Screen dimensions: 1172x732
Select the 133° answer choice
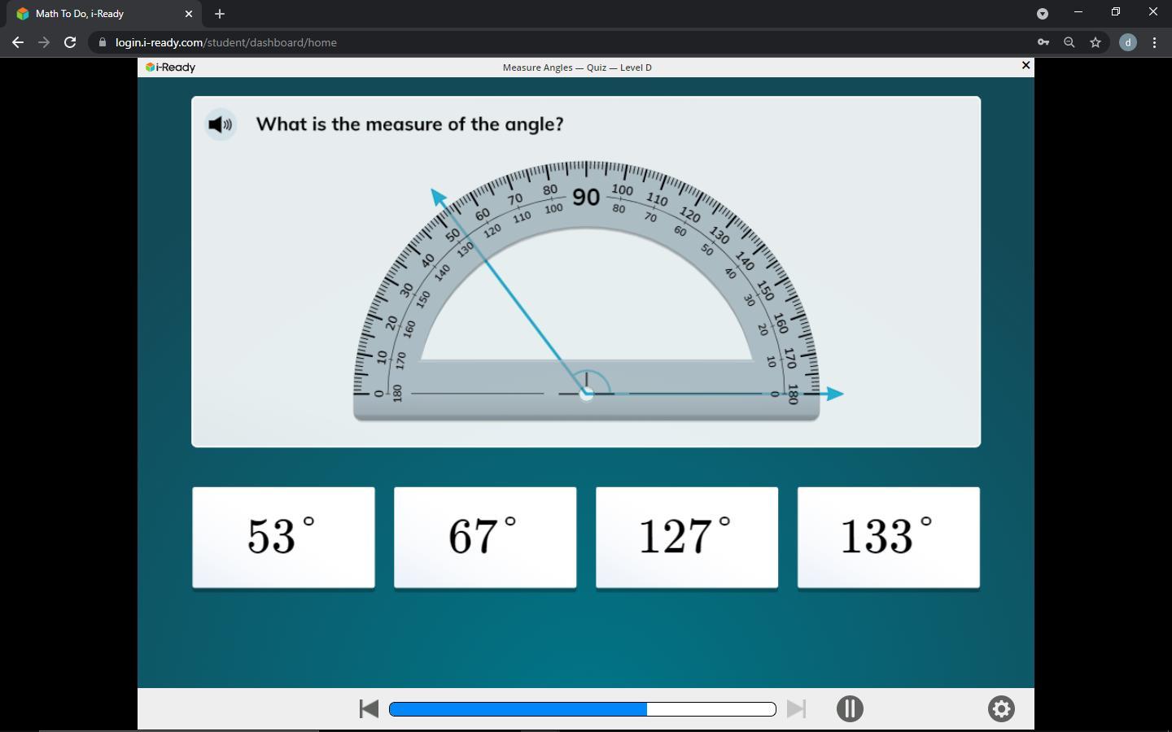tap(889, 538)
